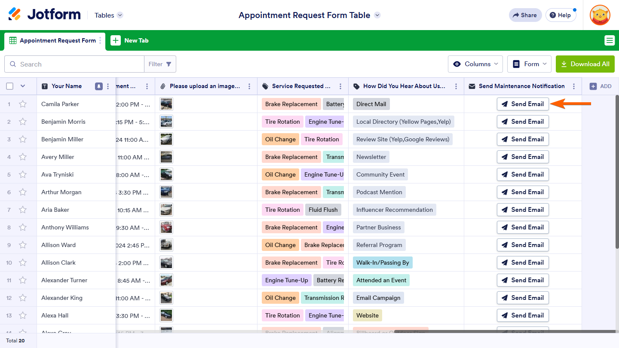Open the Form dropdown

[x=530, y=64]
